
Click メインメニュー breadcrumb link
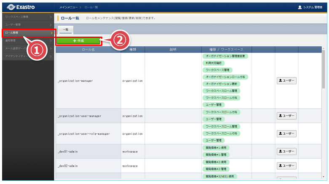(x=68, y=7)
